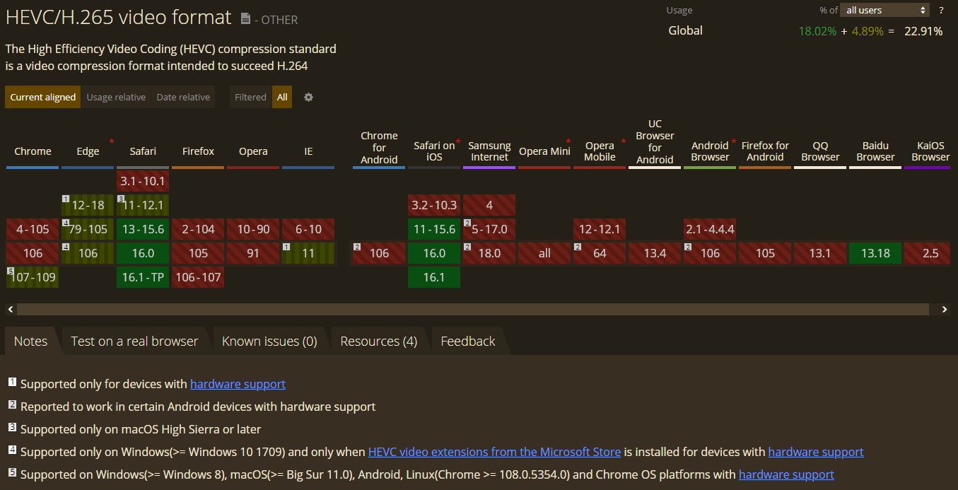Select IE 6-10 version cell
This screenshot has height=490, width=958.
pyautogui.click(x=308, y=229)
